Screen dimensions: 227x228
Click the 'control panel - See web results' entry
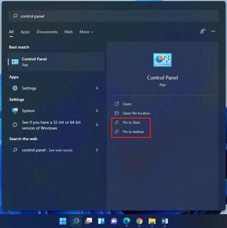[x=56, y=150]
